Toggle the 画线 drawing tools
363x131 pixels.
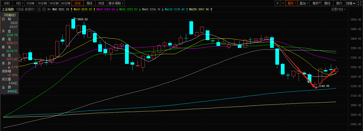tap(327, 3)
